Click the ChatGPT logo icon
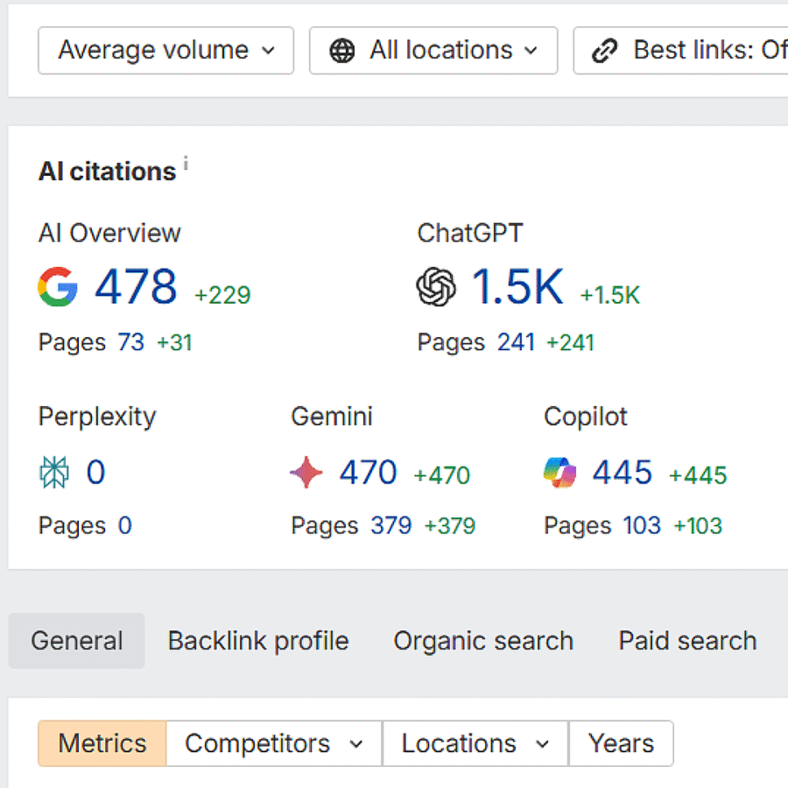 coord(436,287)
